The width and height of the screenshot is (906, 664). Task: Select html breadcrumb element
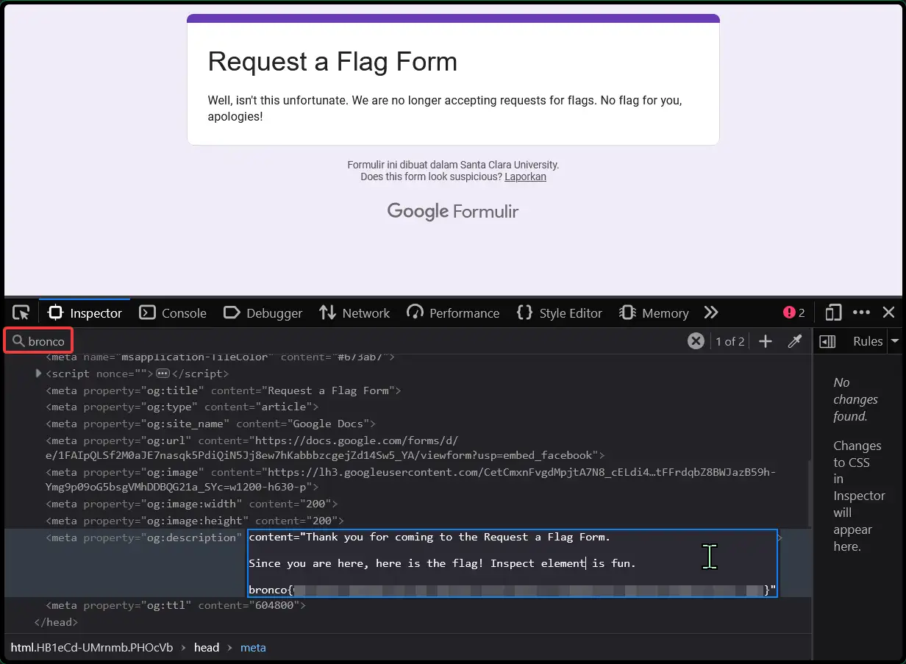click(91, 648)
